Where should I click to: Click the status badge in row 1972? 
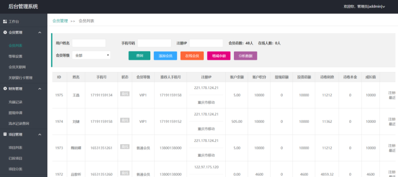click(125, 173)
